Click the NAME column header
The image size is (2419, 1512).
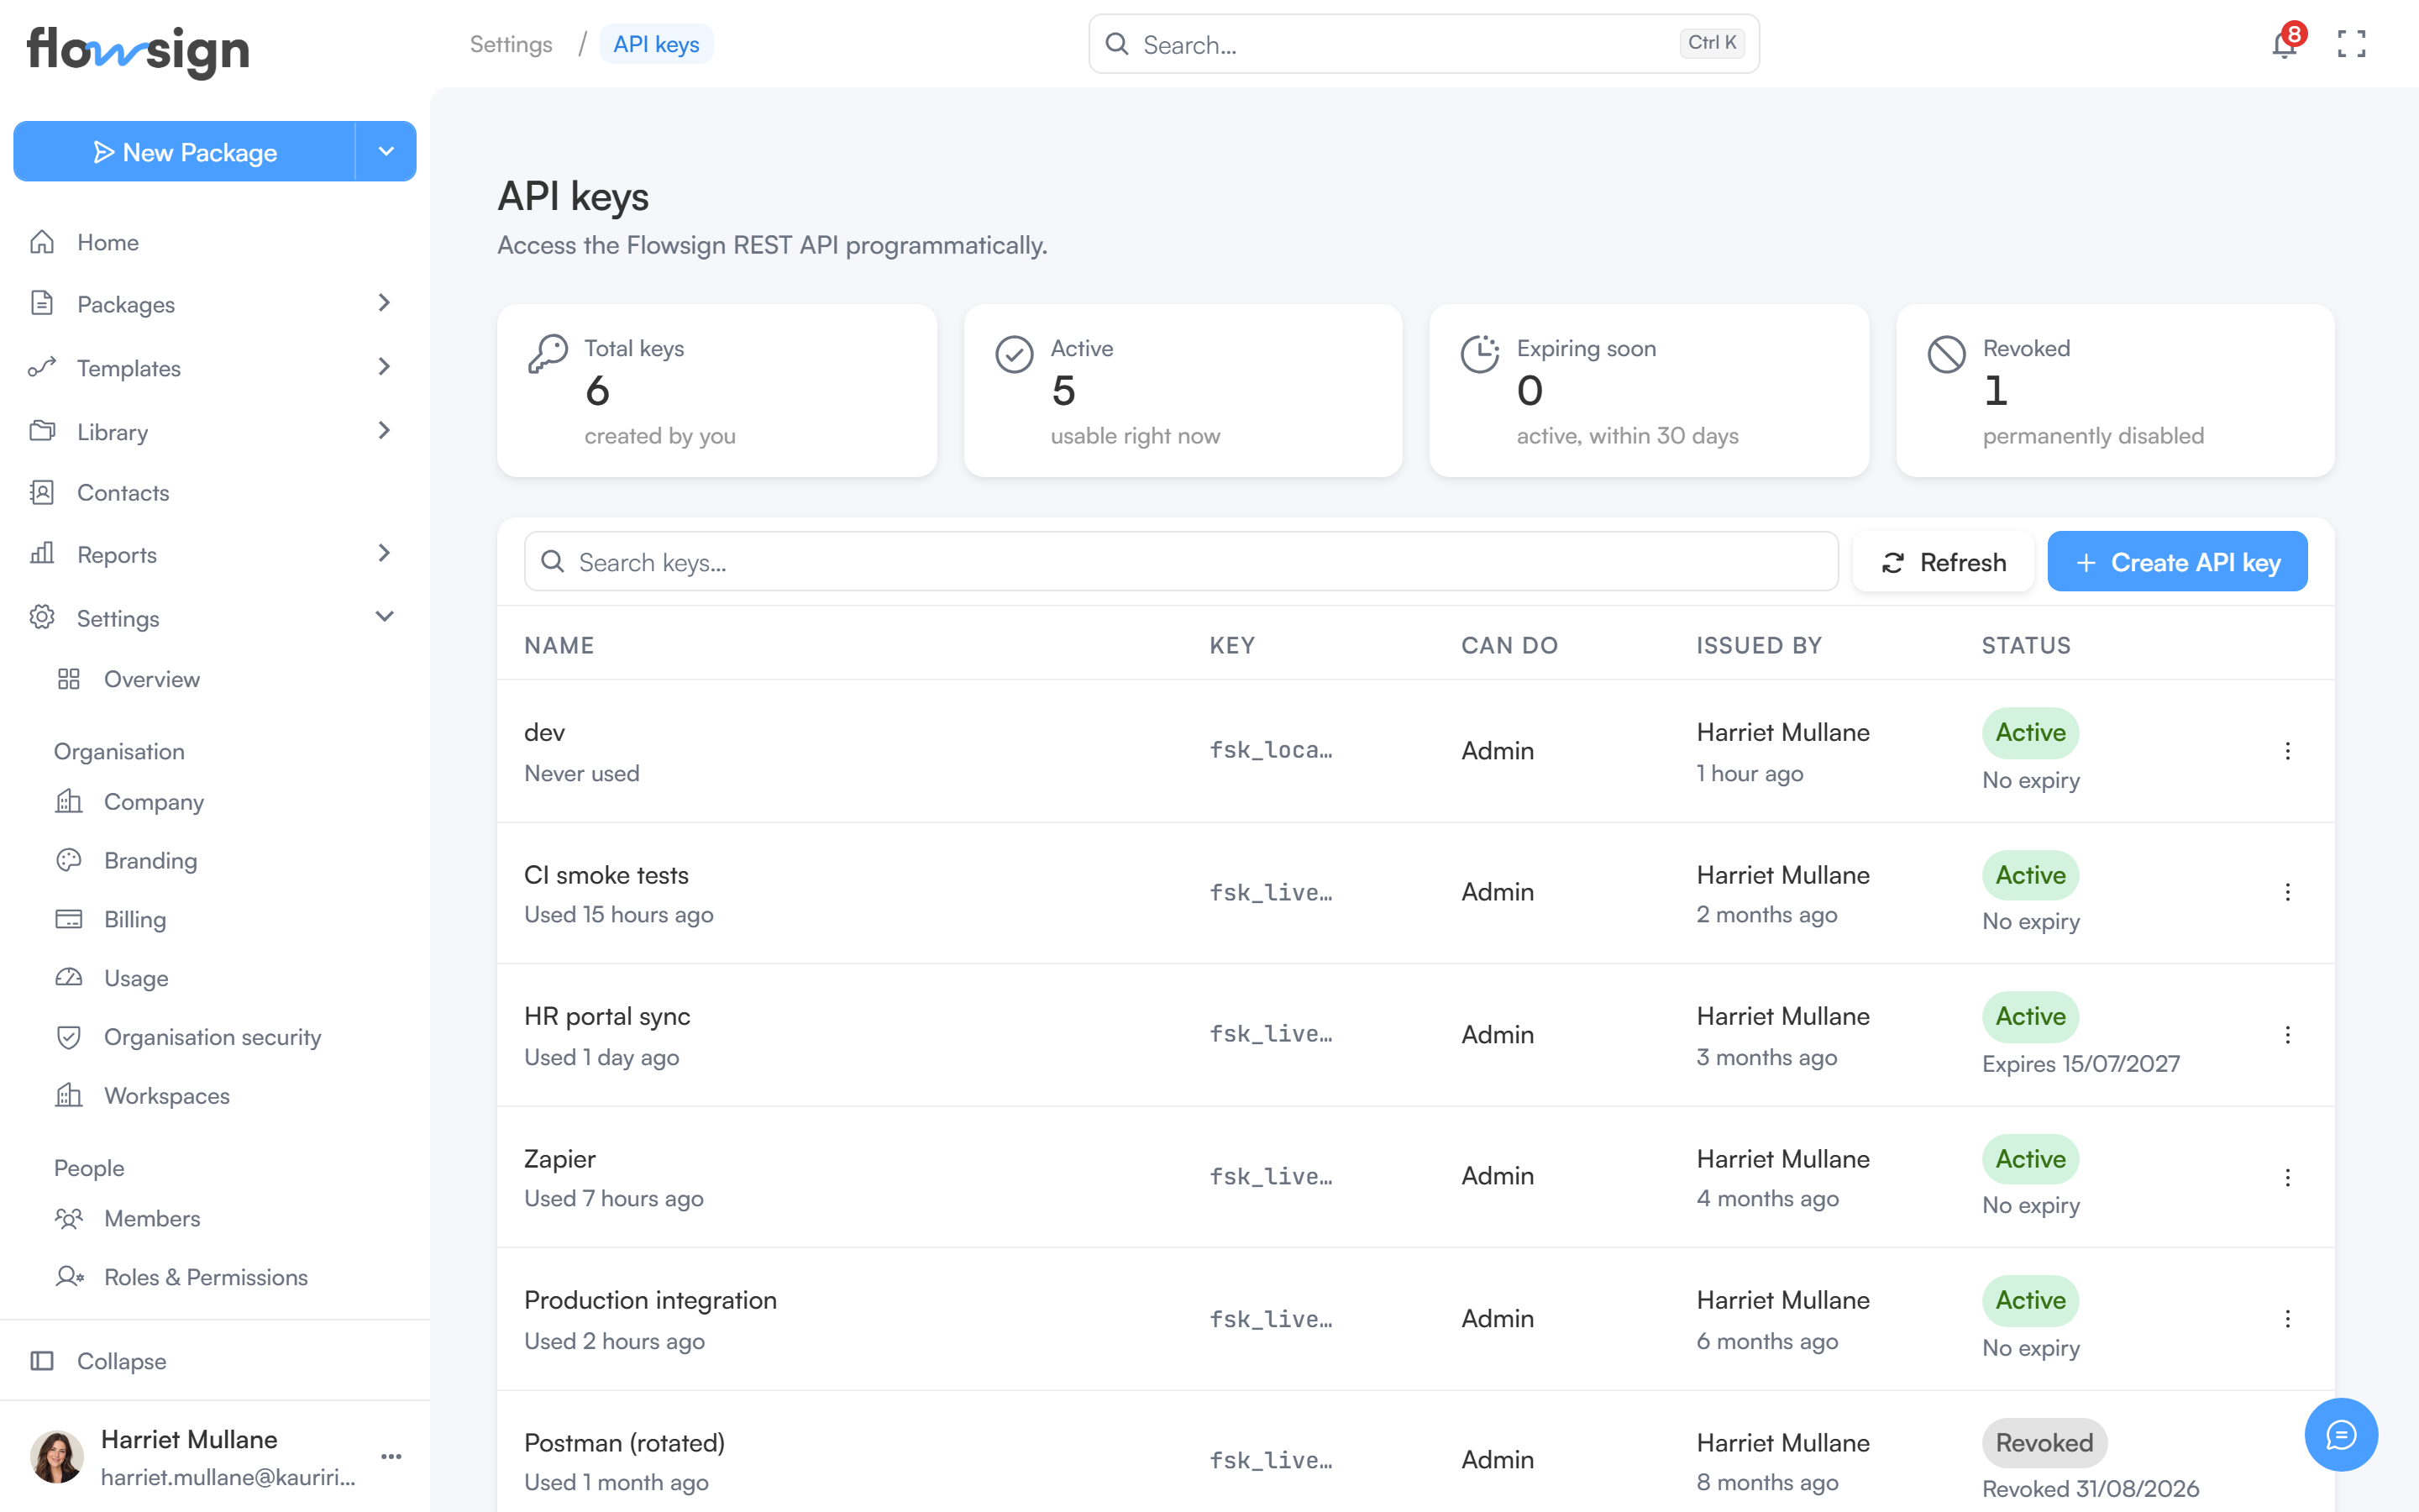(559, 646)
